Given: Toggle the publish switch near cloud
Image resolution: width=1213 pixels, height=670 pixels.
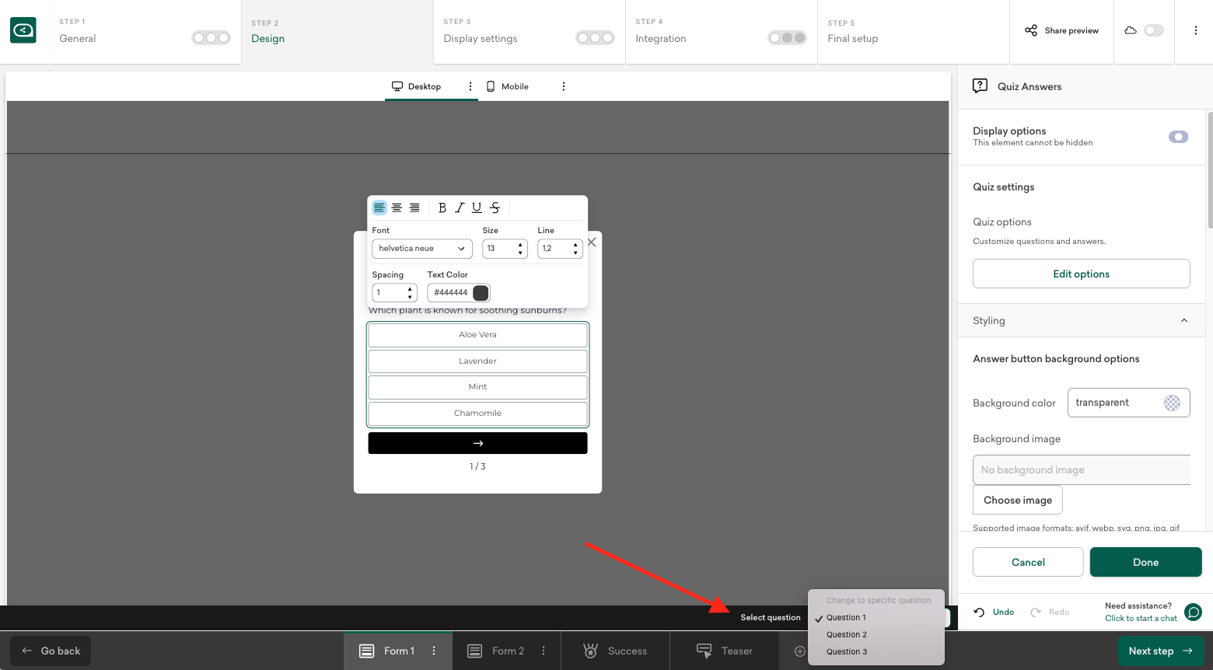Looking at the screenshot, I should (x=1154, y=30).
